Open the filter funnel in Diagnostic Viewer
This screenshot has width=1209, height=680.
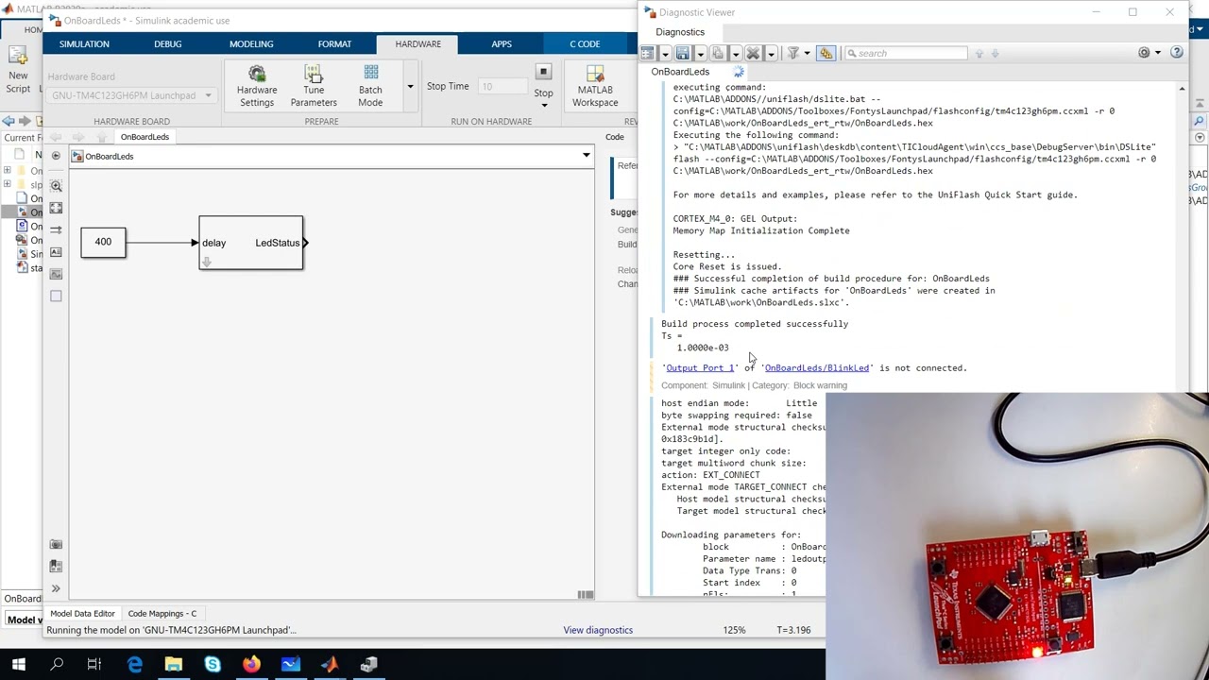click(793, 53)
